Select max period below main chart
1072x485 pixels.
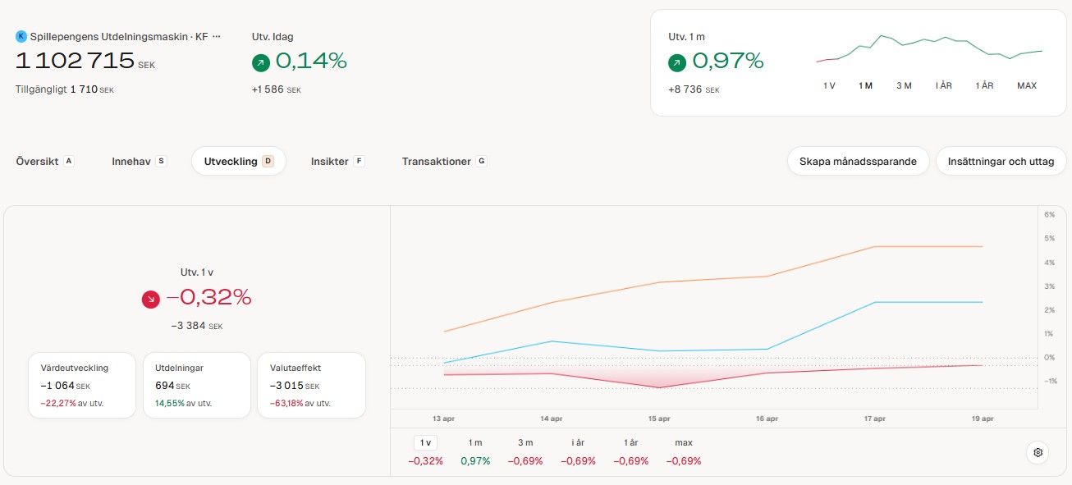click(684, 443)
